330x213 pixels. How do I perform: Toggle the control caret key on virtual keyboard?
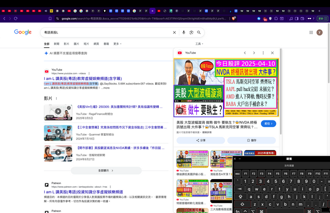click(x=245, y=211)
